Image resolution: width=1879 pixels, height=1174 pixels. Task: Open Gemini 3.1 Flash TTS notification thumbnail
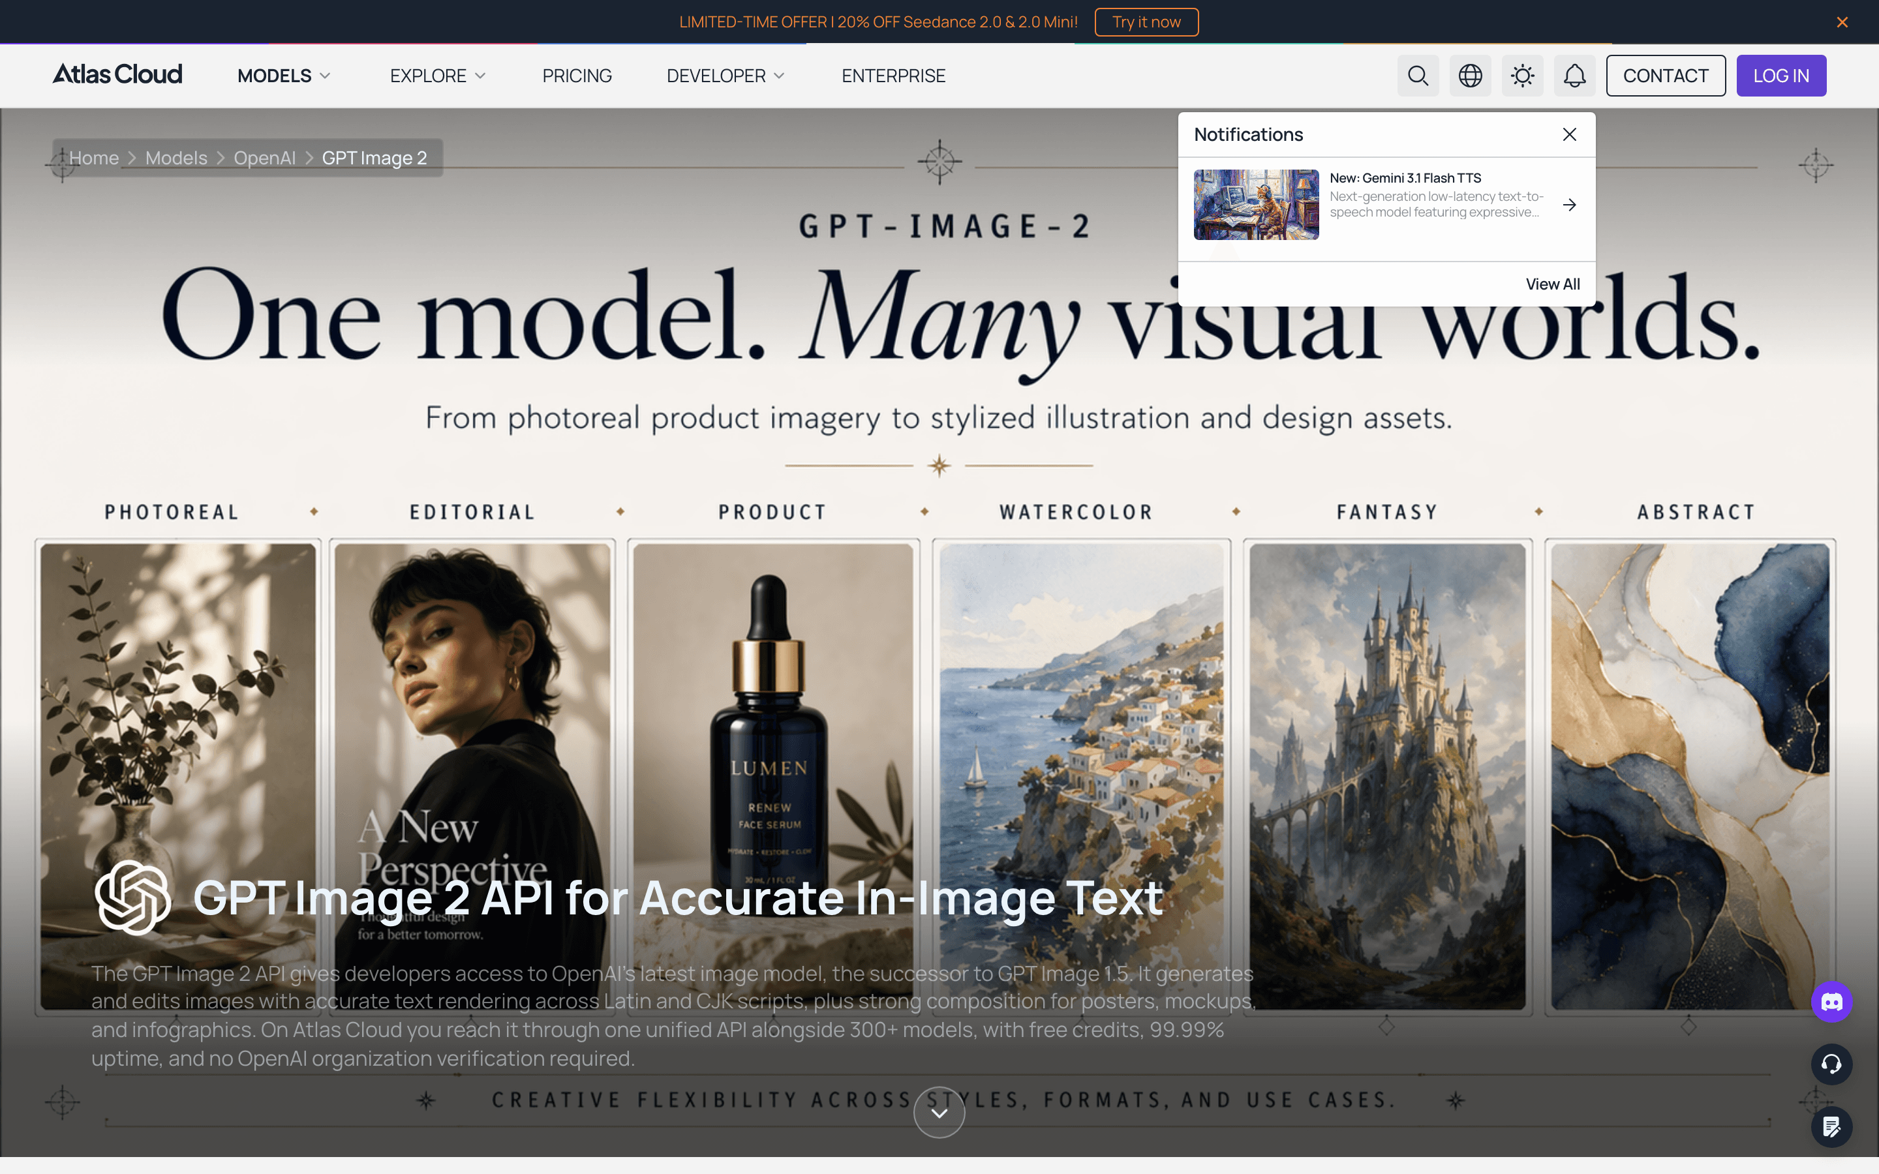coord(1255,204)
